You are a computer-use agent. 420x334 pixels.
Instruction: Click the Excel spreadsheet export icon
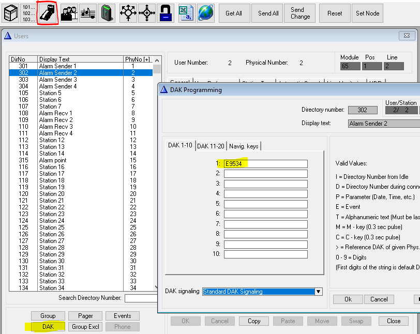tap(187, 13)
